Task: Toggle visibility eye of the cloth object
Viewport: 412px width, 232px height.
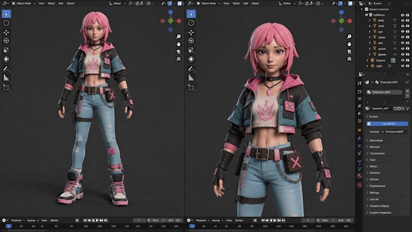Action: click(402, 26)
